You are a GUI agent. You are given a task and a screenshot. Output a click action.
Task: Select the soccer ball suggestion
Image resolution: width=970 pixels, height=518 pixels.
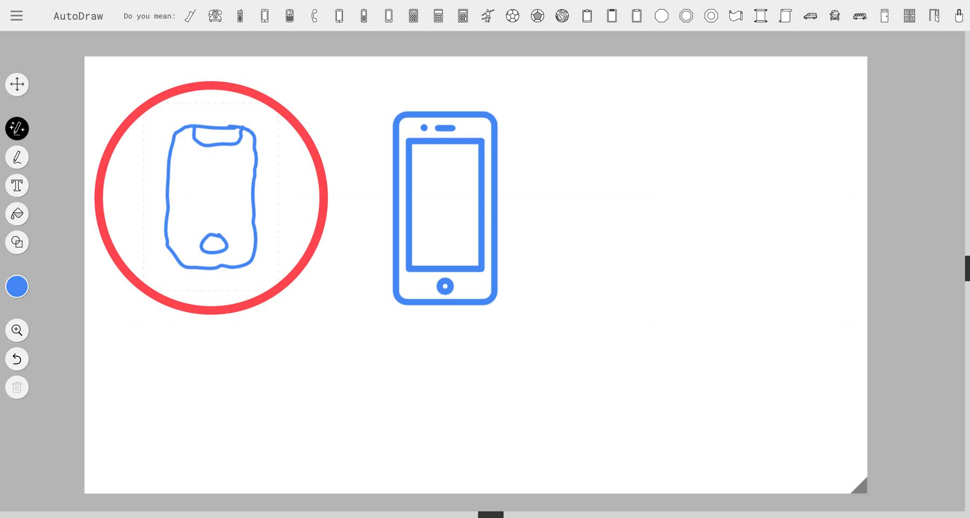[512, 16]
